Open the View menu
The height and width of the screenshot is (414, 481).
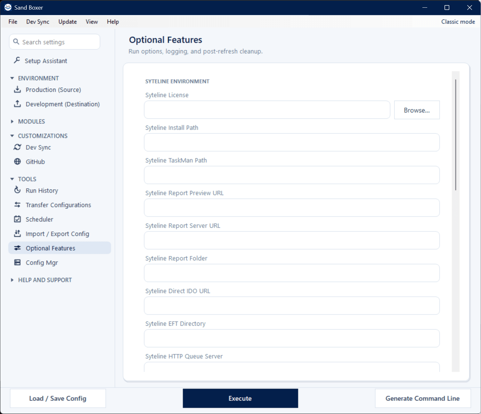92,21
